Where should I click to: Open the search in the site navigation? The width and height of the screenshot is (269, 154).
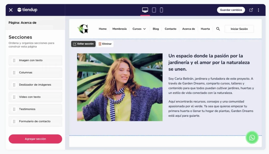(218, 29)
